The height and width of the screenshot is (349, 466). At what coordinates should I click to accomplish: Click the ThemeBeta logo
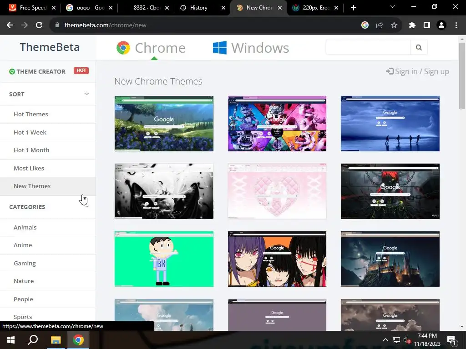click(x=50, y=47)
